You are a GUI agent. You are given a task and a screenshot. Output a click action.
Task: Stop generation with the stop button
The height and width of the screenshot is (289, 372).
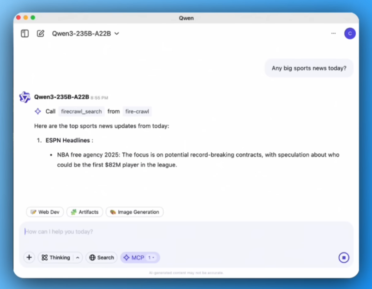pos(344,258)
